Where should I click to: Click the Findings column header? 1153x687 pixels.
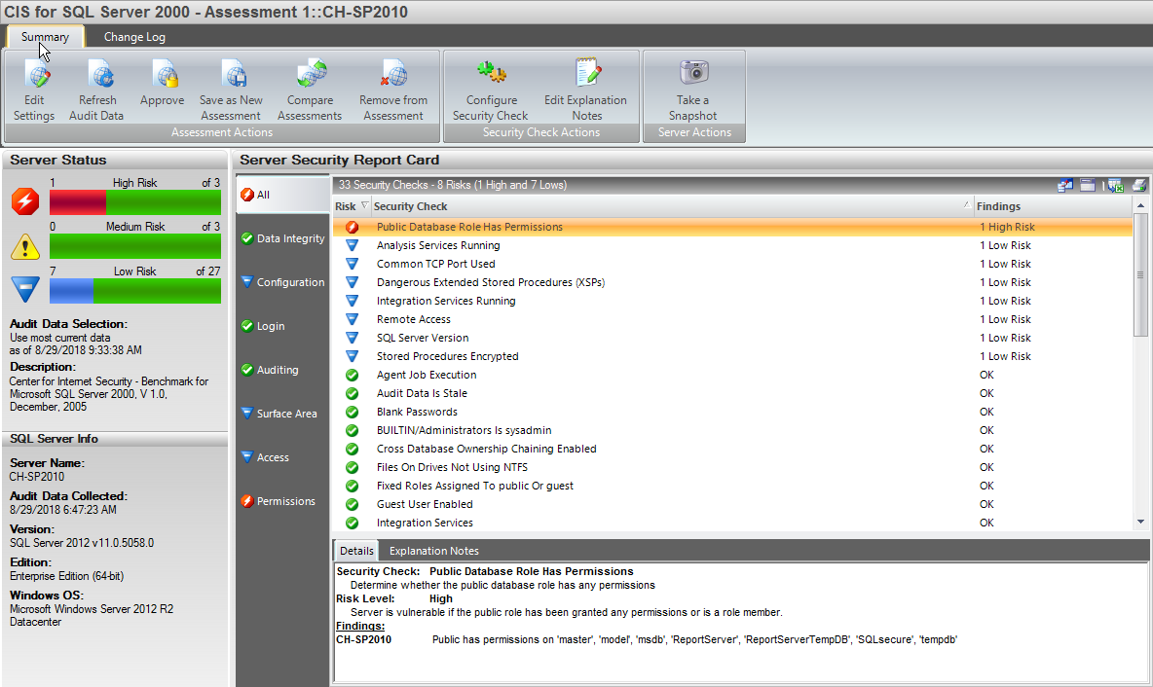tap(1053, 206)
